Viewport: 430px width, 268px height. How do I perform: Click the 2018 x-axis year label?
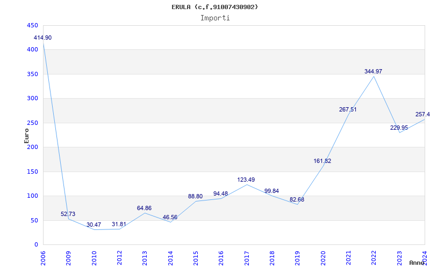tap(272, 258)
